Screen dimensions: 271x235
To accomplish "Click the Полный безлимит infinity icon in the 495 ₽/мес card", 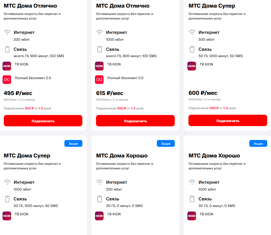I will [x=7, y=80].
